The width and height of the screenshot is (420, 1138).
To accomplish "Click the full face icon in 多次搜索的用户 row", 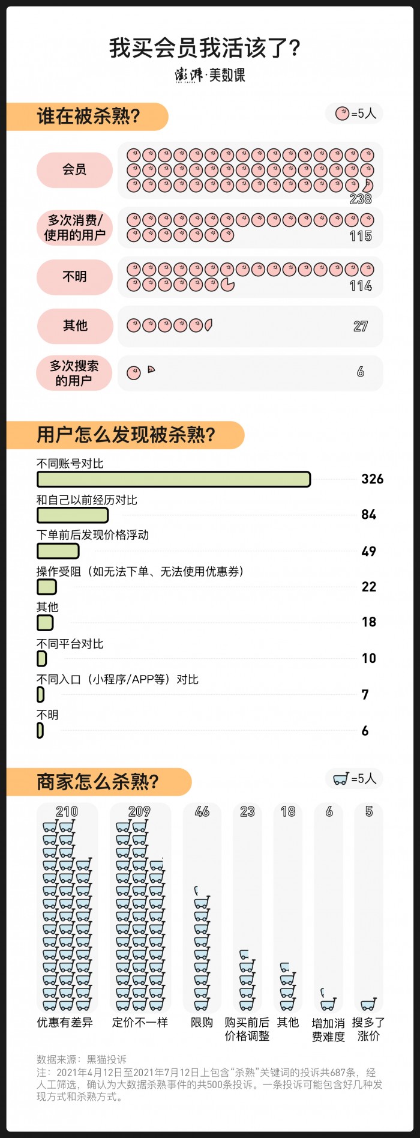I will [x=134, y=373].
